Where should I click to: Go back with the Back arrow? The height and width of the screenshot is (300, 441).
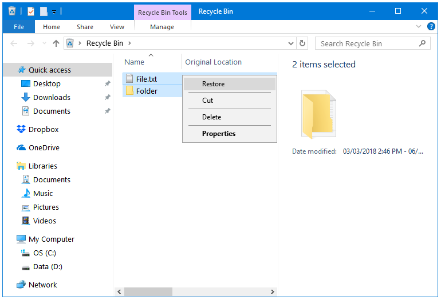tap(14, 43)
